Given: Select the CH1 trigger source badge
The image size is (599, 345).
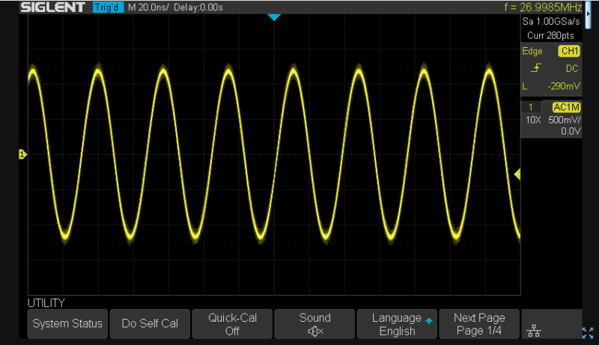Looking at the screenshot, I should click(x=569, y=52).
